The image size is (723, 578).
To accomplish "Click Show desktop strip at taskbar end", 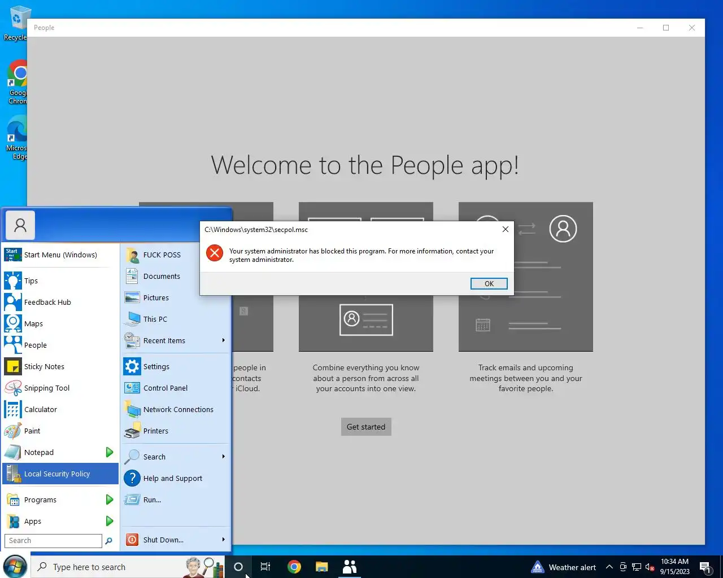I will pyautogui.click(x=721, y=567).
